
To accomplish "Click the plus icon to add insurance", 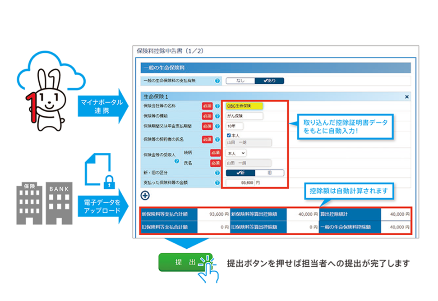I will (145, 195).
